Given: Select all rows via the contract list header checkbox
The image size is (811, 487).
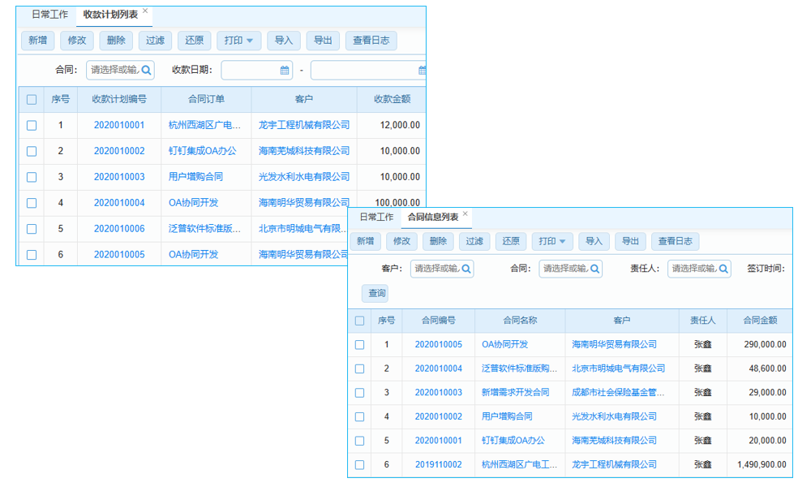Looking at the screenshot, I should [360, 320].
